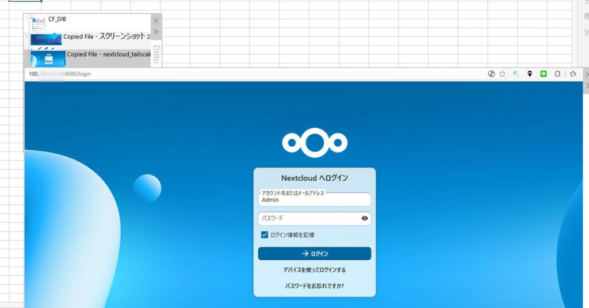This screenshot has width=589, height=308.
Task: Bookmark this page with the star icon
Action: point(502,74)
